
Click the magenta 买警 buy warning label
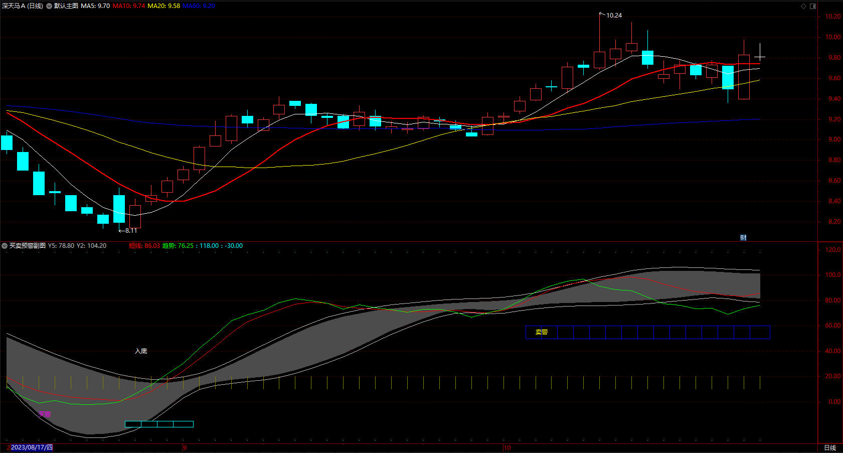45,414
